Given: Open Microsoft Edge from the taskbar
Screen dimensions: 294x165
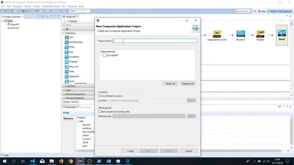Looking at the screenshot, I should click(x=128, y=161).
